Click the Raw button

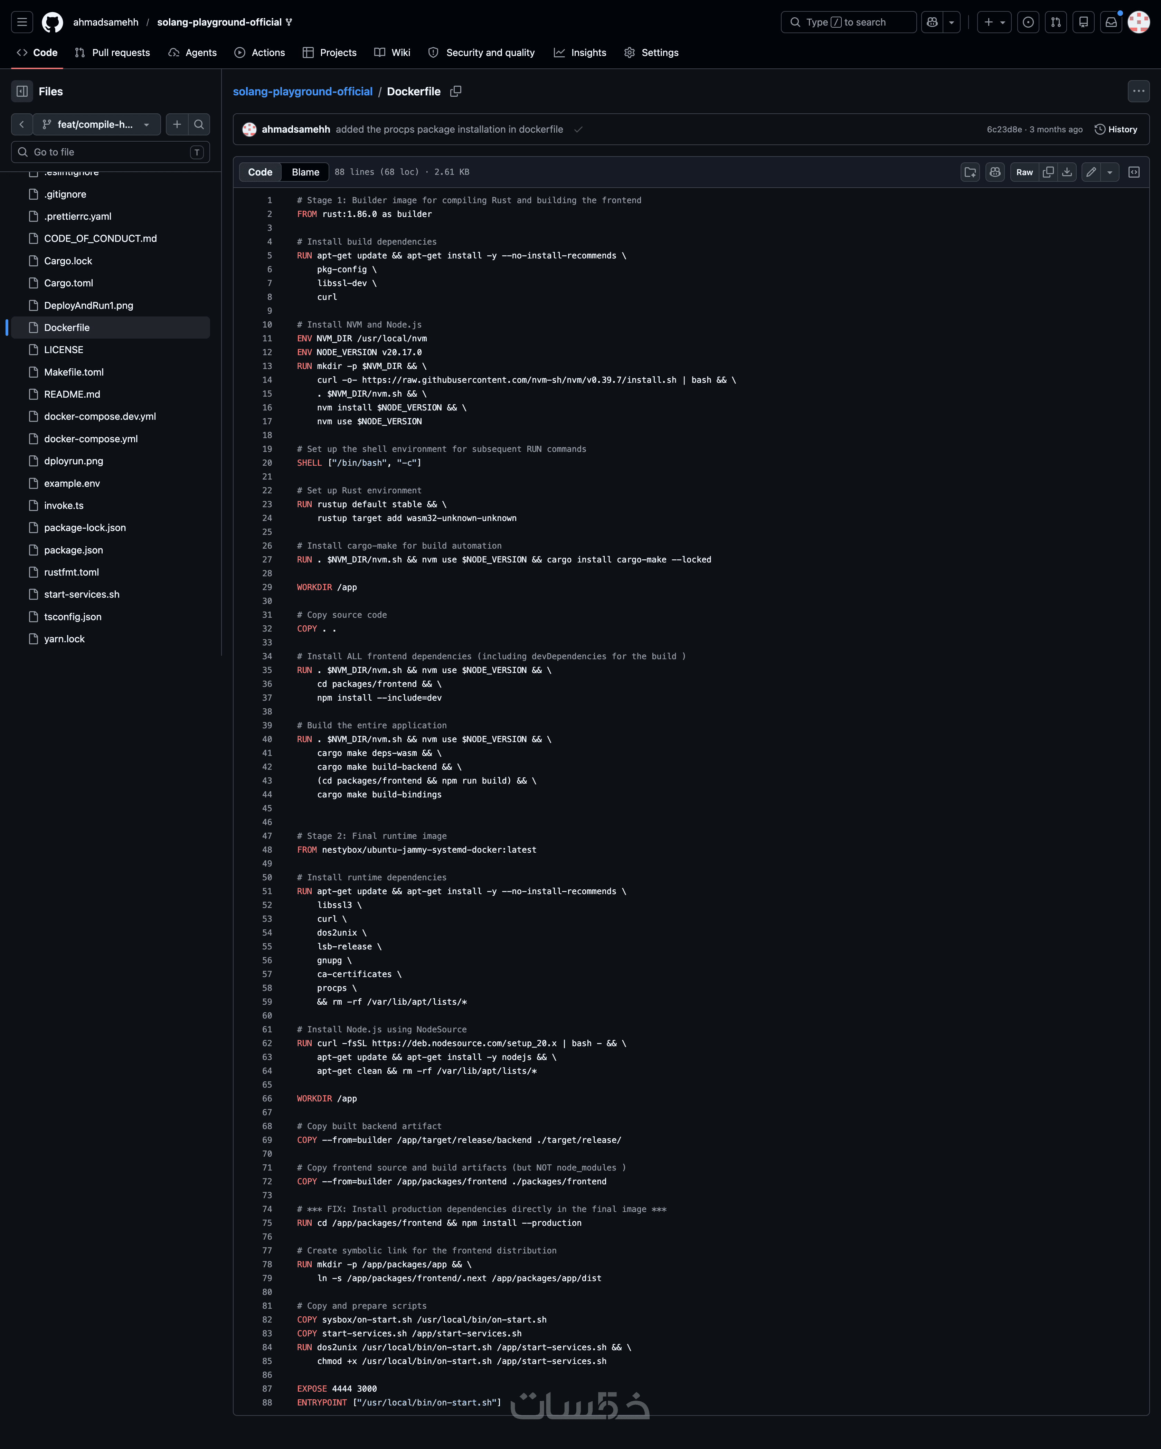click(1024, 172)
